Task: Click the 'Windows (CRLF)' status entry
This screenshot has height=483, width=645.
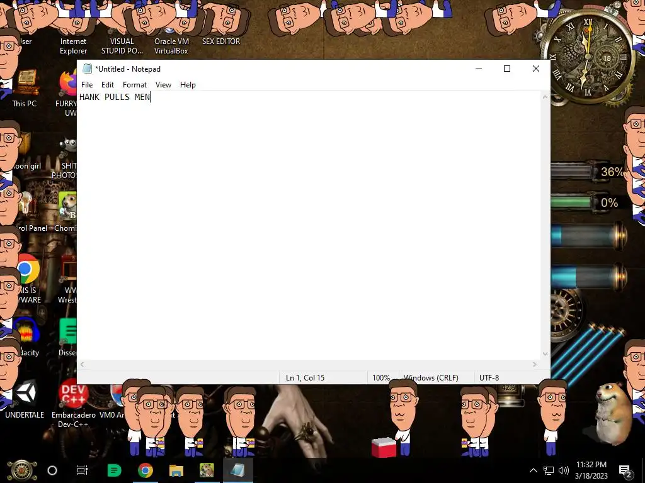Action: (x=431, y=377)
